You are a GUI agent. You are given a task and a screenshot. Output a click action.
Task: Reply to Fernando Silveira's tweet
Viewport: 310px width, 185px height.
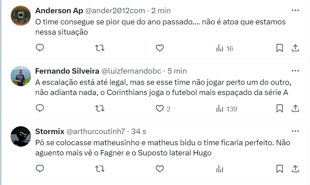pyautogui.click(x=40, y=109)
